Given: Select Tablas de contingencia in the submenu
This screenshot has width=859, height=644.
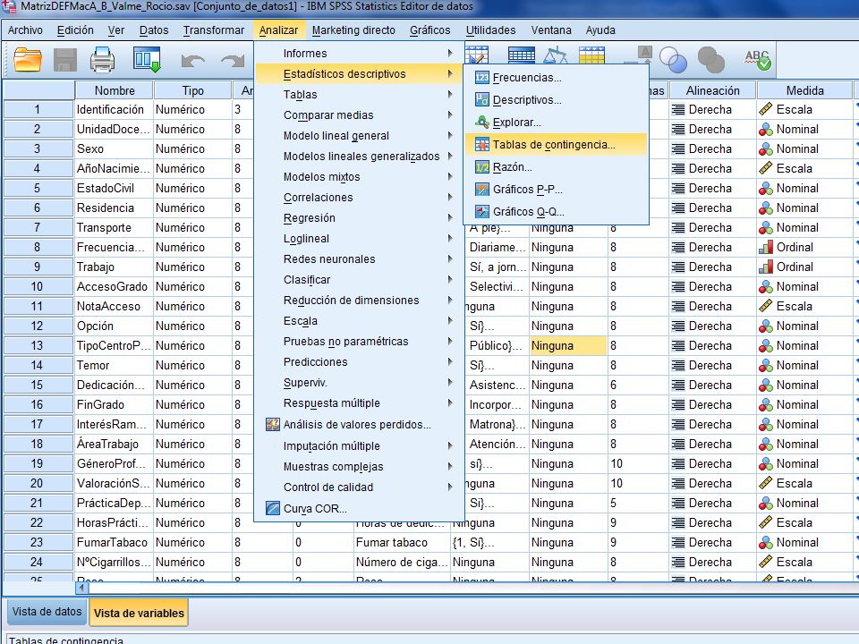Looking at the screenshot, I should (x=556, y=145).
